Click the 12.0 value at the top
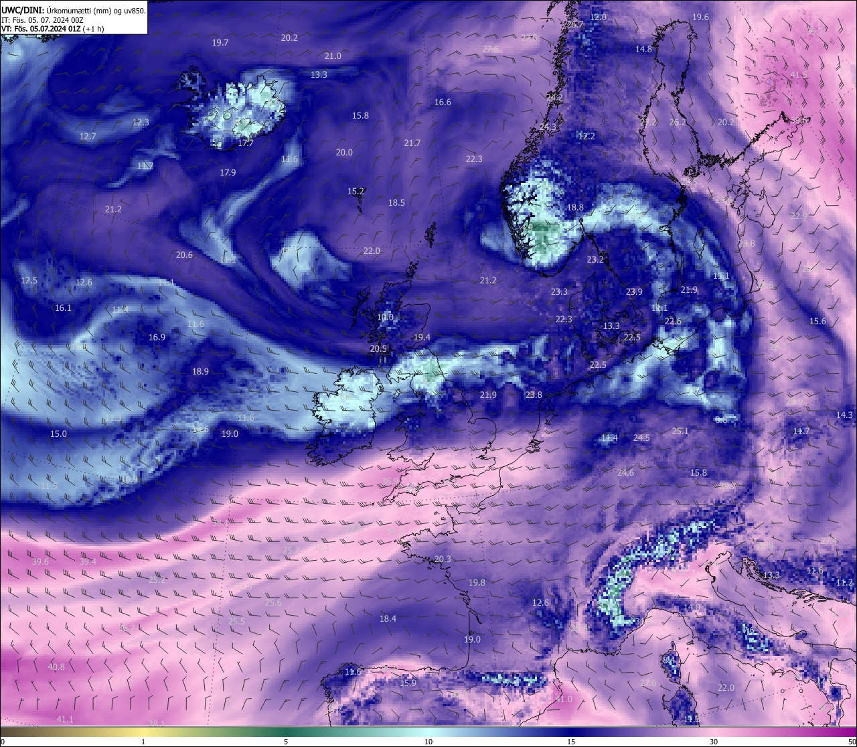The image size is (857, 747). [x=598, y=17]
